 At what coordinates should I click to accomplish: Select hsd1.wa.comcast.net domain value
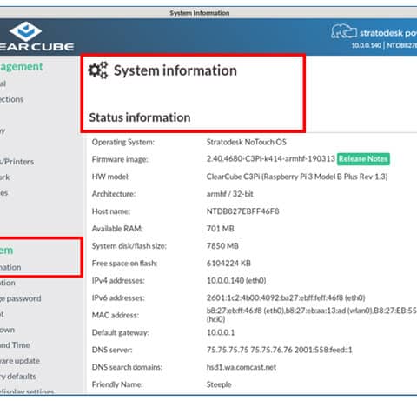[242, 367]
